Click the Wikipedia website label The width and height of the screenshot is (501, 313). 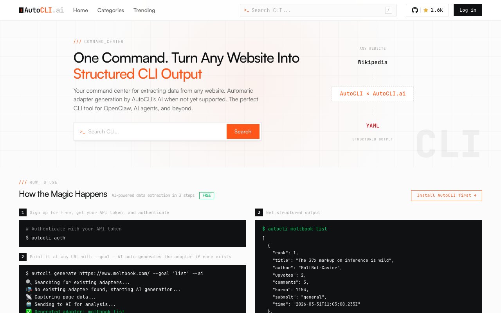pos(373,62)
